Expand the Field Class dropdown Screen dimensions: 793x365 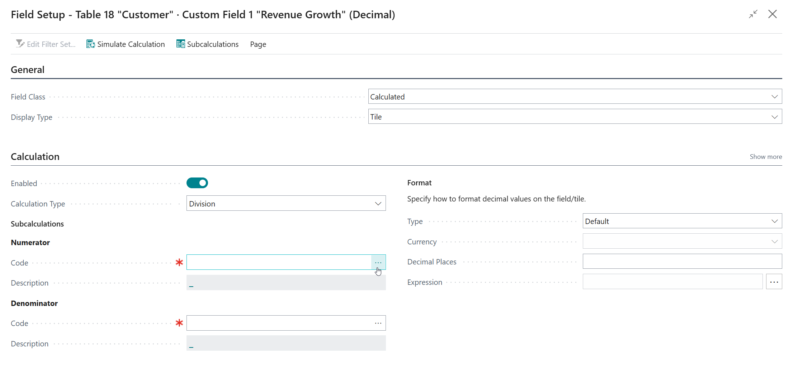(x=774, y=97)
